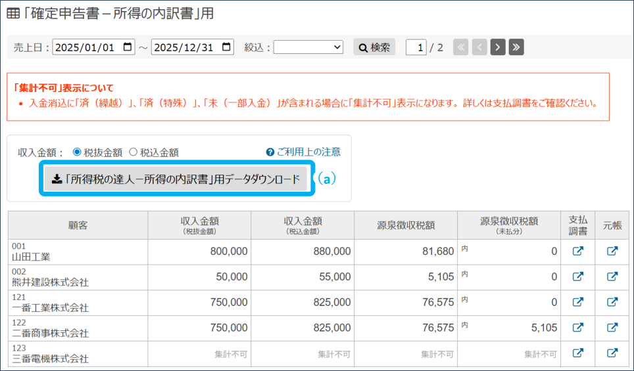Open calendar picker for end date 2025/12/31
The width and height of the screenshot is (634, 371).
coord(226,47)
